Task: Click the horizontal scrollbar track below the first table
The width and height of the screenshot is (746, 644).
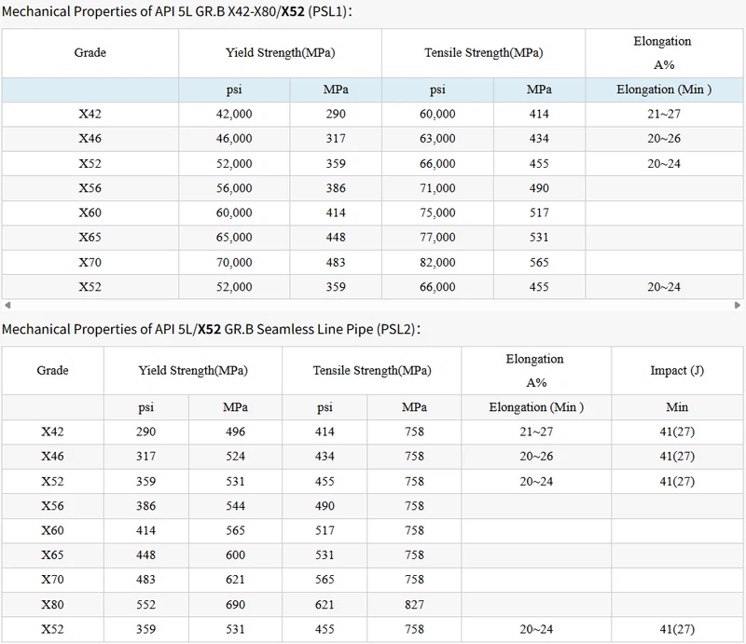Action: click(373, 302)
